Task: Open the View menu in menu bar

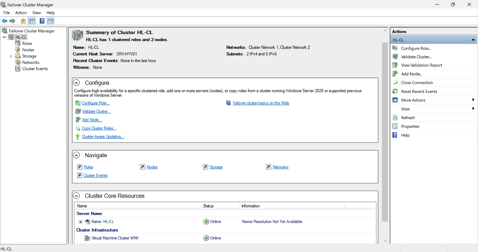Action: 36,13
